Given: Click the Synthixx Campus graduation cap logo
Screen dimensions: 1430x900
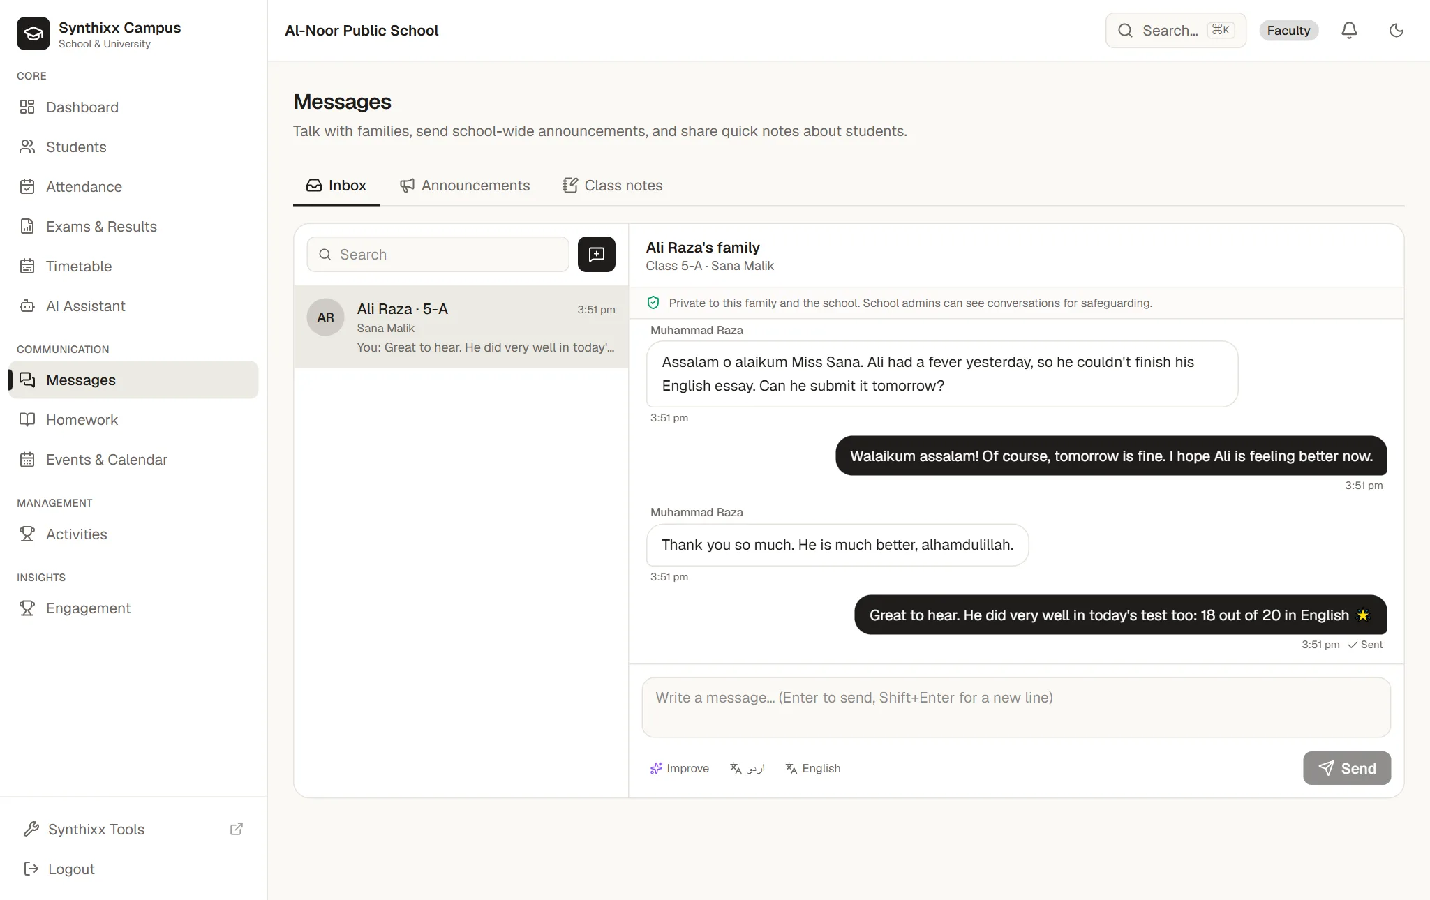Looking at the screenshot, I should (33, 33).
